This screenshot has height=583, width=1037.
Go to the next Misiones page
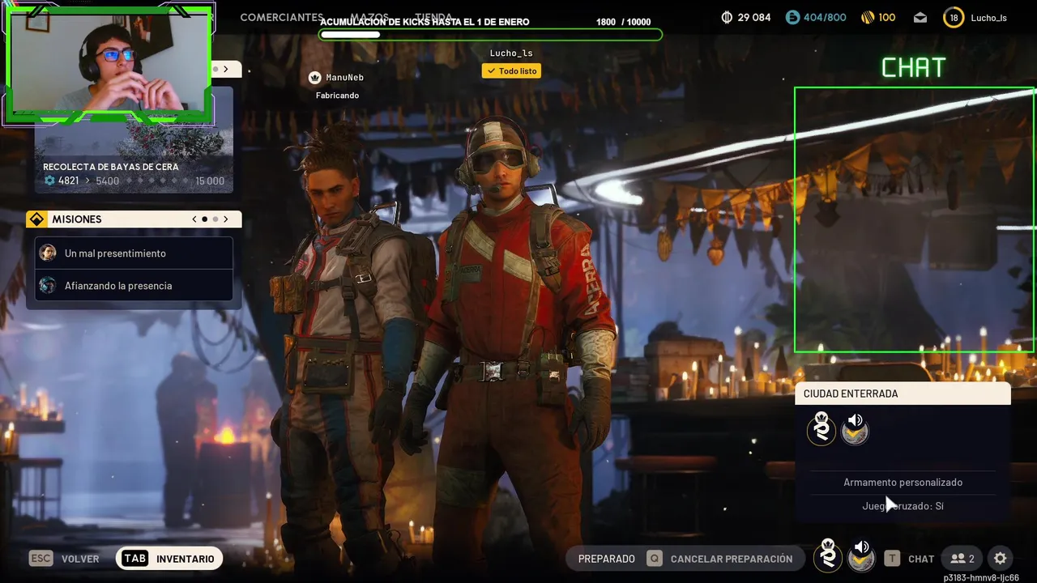tap(226, 219)
